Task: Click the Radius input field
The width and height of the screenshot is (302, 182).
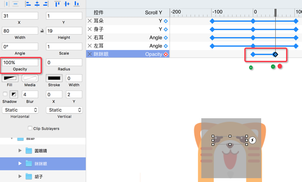Action: [x=64, y=62]
